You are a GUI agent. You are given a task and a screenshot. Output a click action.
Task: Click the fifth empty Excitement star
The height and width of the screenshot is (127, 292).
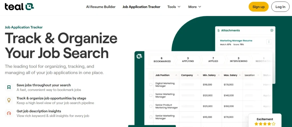pos(273,124)
